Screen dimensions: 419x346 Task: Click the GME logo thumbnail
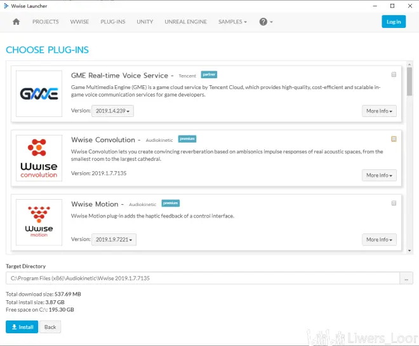pyautogui.click(x=39, y=93)
